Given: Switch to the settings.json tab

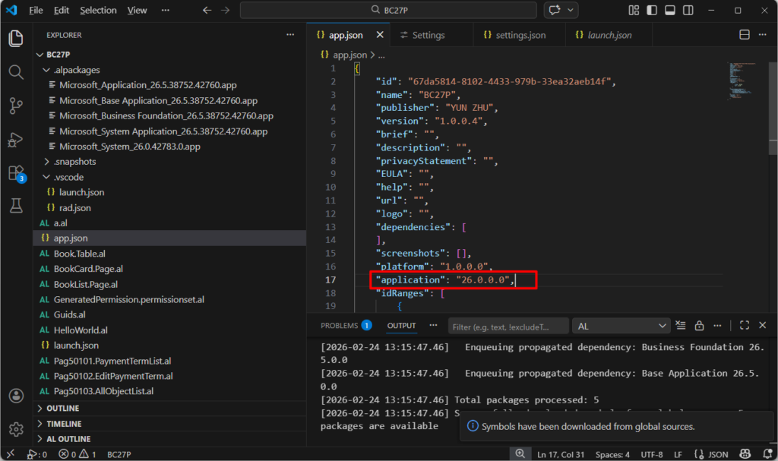Looking at the screenshot, I should (520, 35).
